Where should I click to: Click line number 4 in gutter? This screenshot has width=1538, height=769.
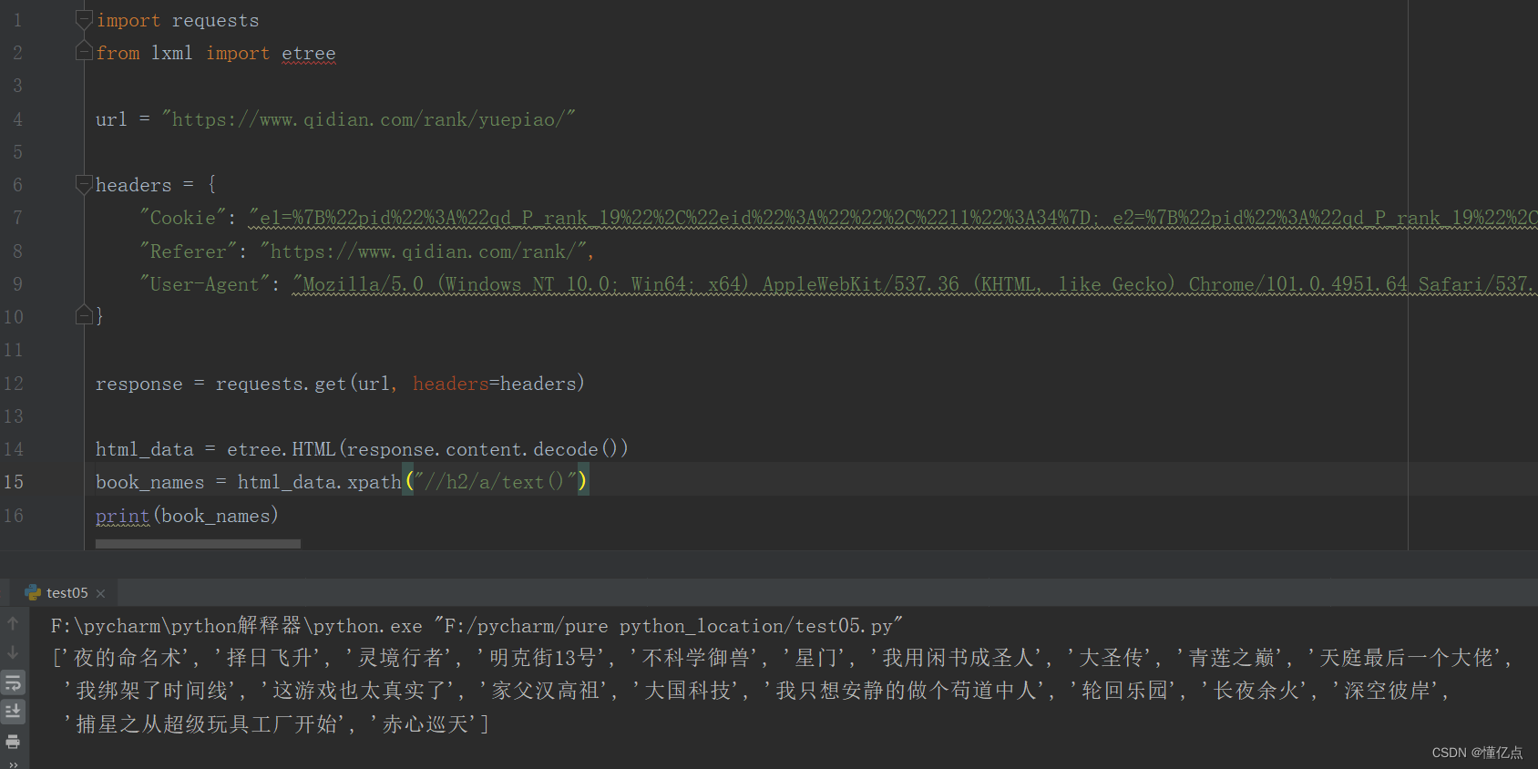pos(17,119)
